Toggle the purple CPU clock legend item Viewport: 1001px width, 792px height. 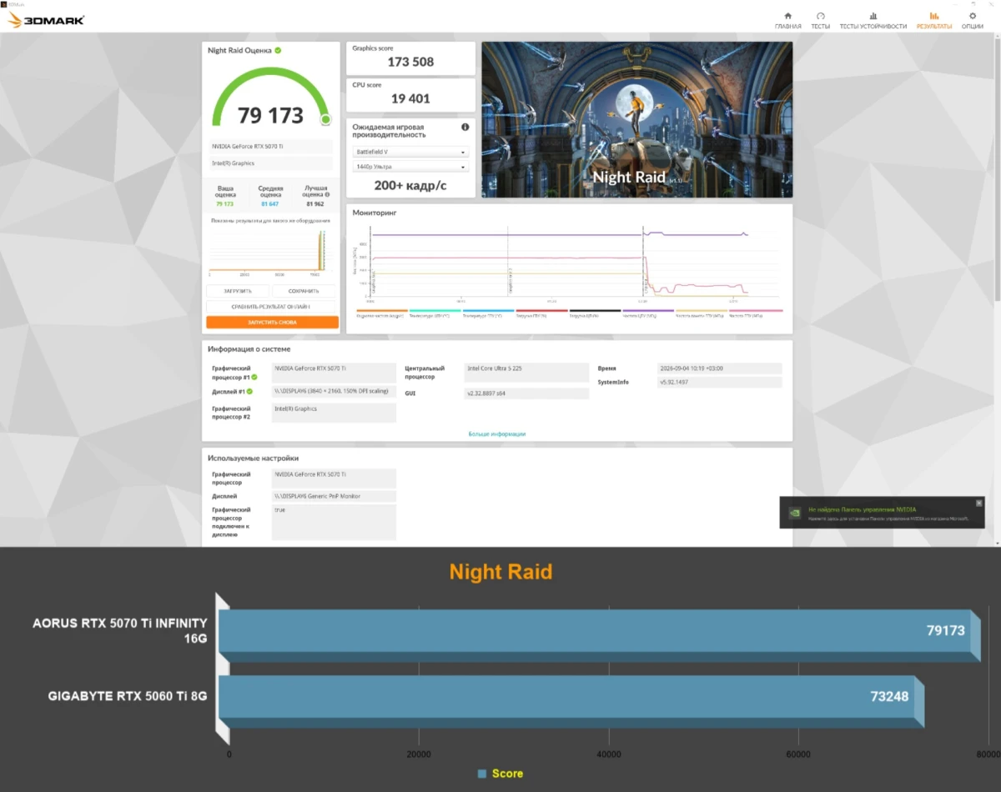[647, 314]
